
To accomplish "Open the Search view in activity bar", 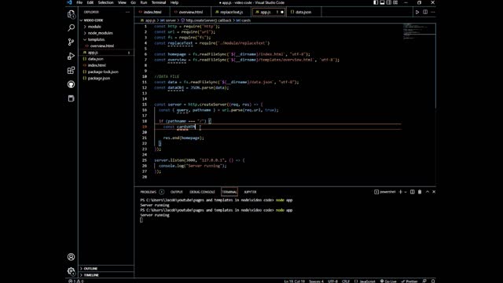I will tap(72, 28).
